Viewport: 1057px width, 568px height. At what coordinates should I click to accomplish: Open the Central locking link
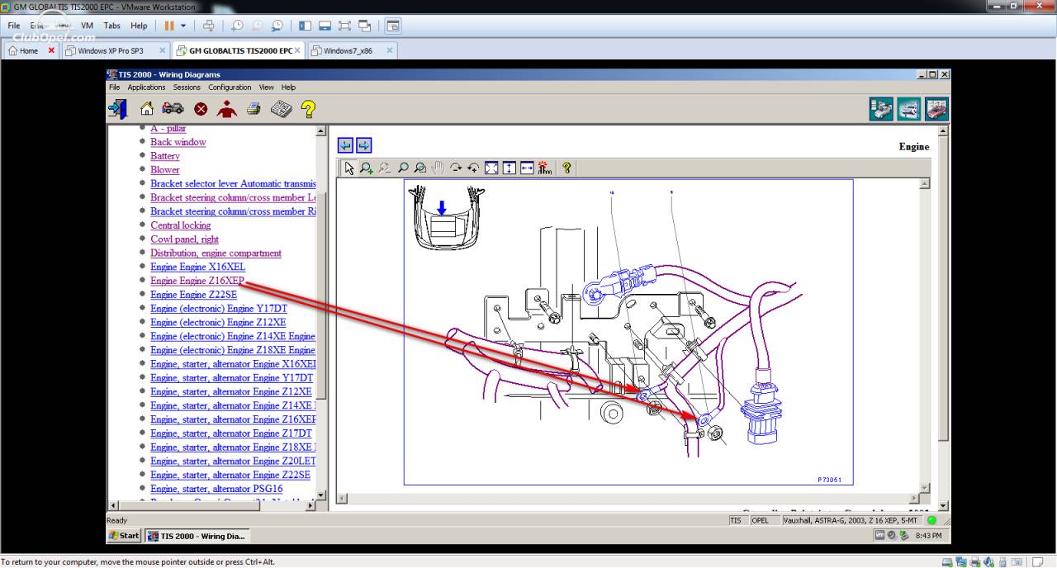181,225
